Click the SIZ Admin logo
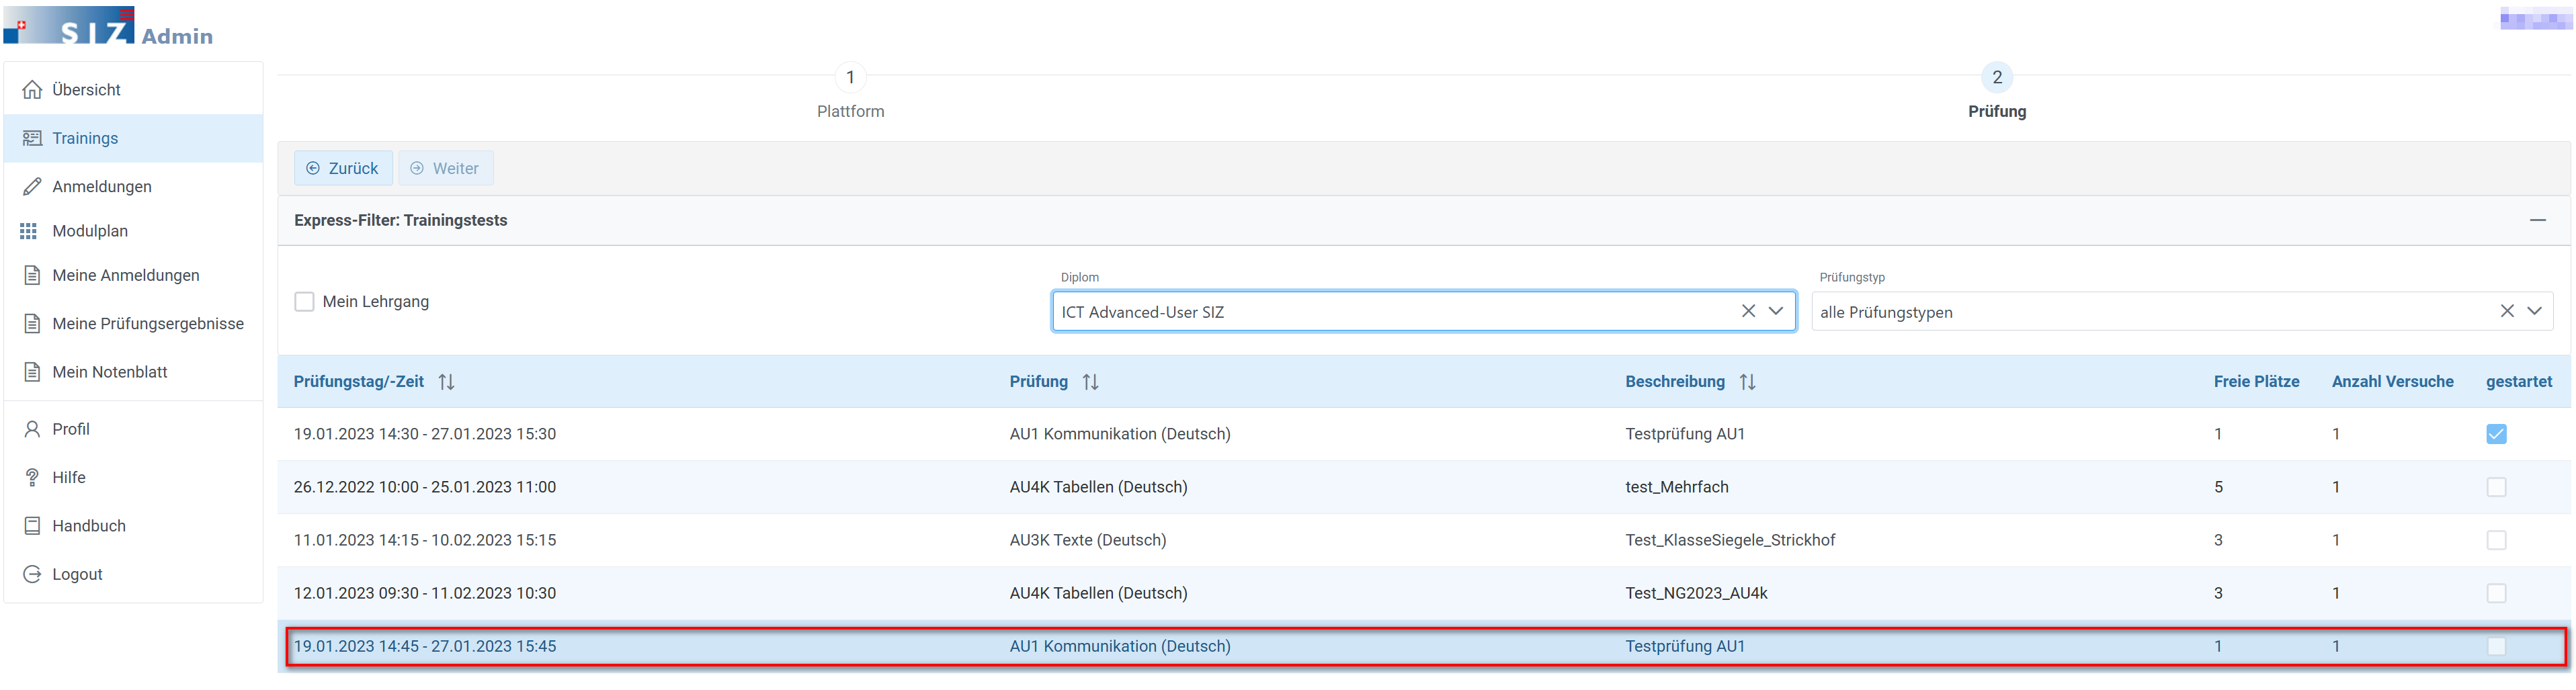Viewport: 2576px width, 690px height. coord(108,26)
